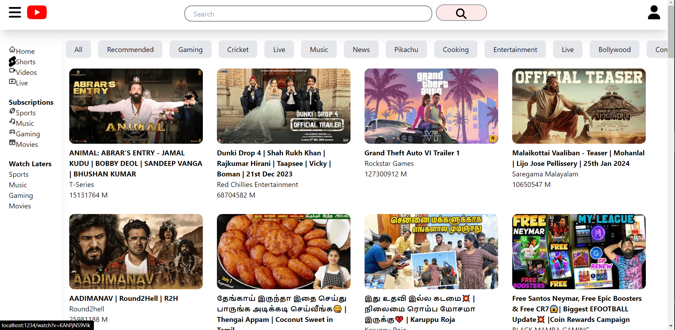This screenshot has height=330, width=675.
Task: Select the Cooking filter chip
Action: point(456,50)
